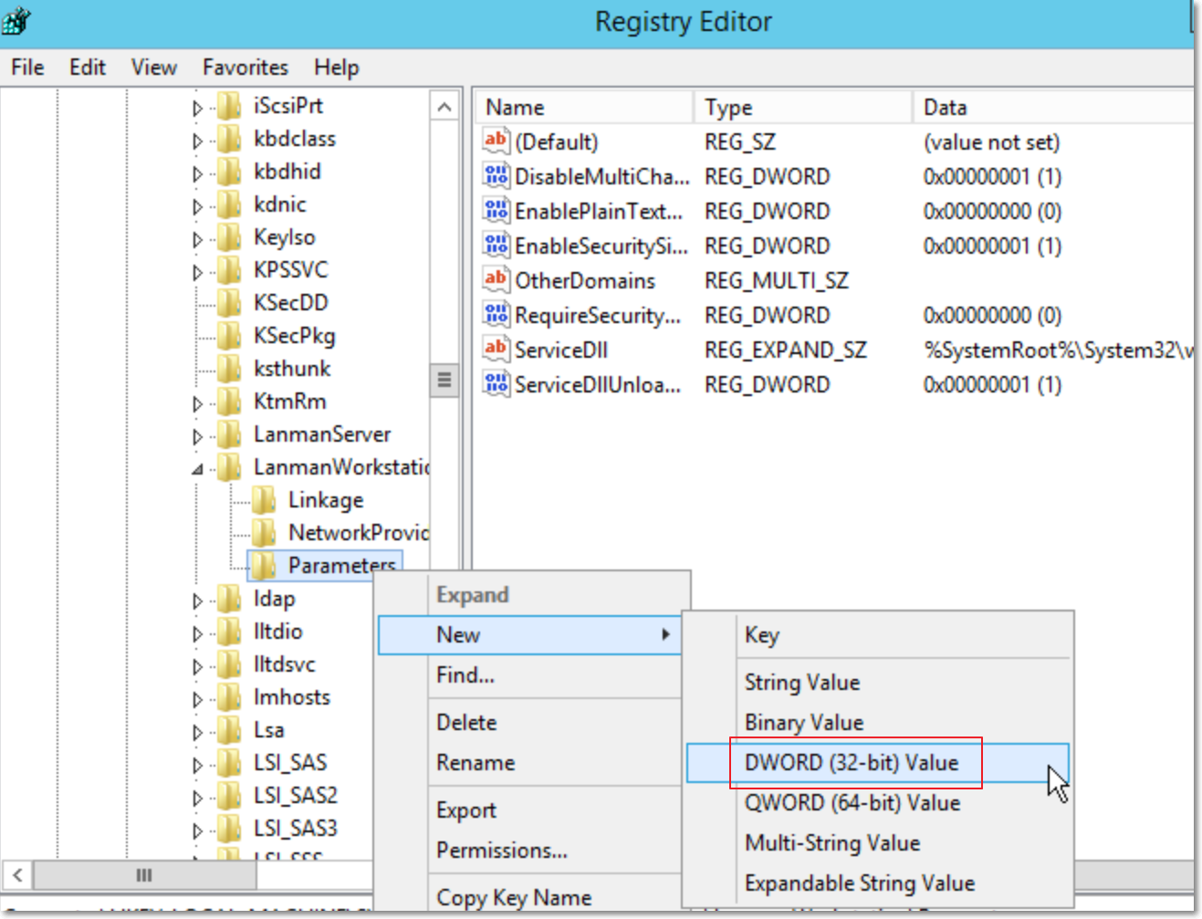Click the OtherDomains multi-string value icon

pos(496,280)
